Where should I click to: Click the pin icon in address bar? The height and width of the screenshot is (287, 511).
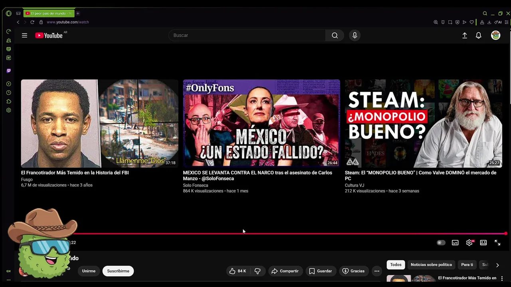click(443, 22)
